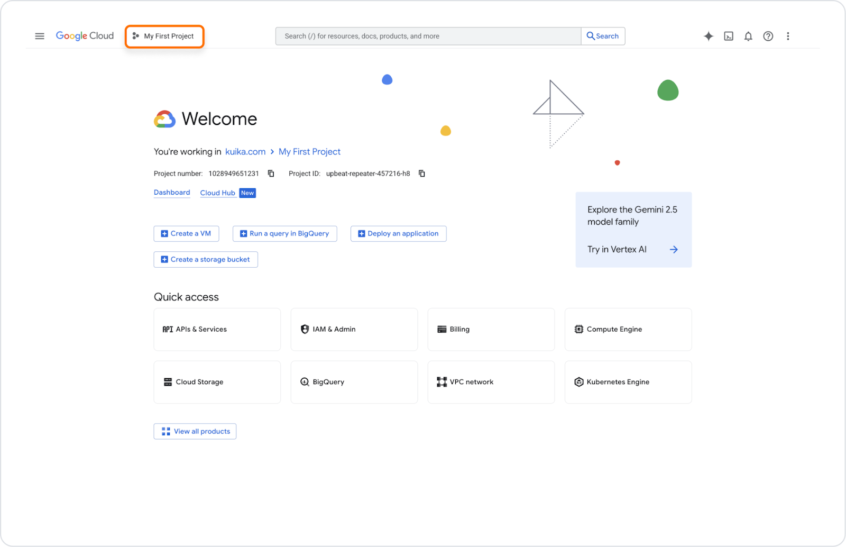Click Try in Vertex AI arrow
The image size is (846, 547).
(674, 250)
